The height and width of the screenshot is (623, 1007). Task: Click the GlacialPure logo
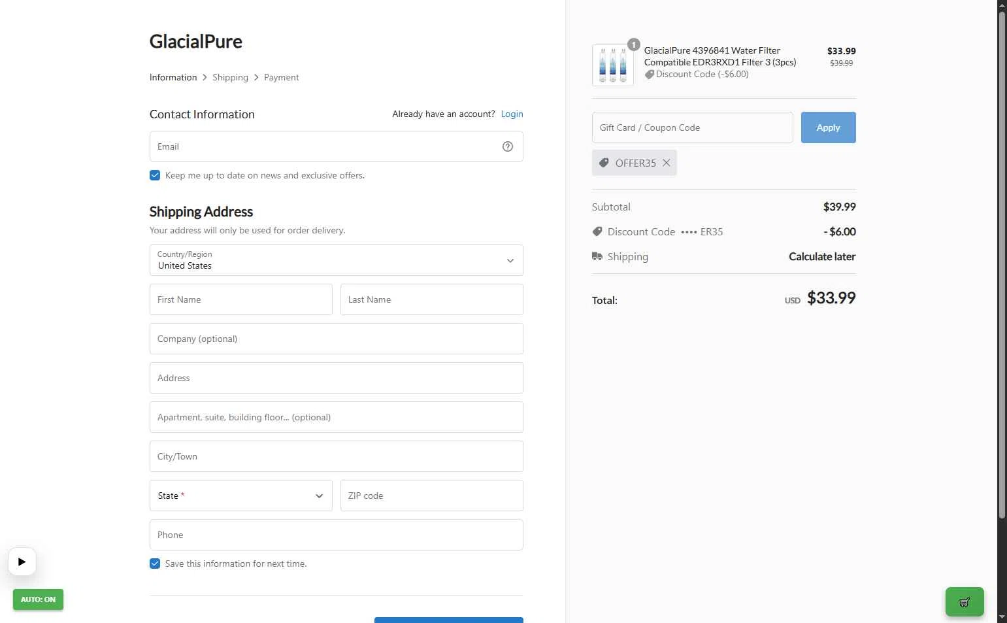[196, 41]
